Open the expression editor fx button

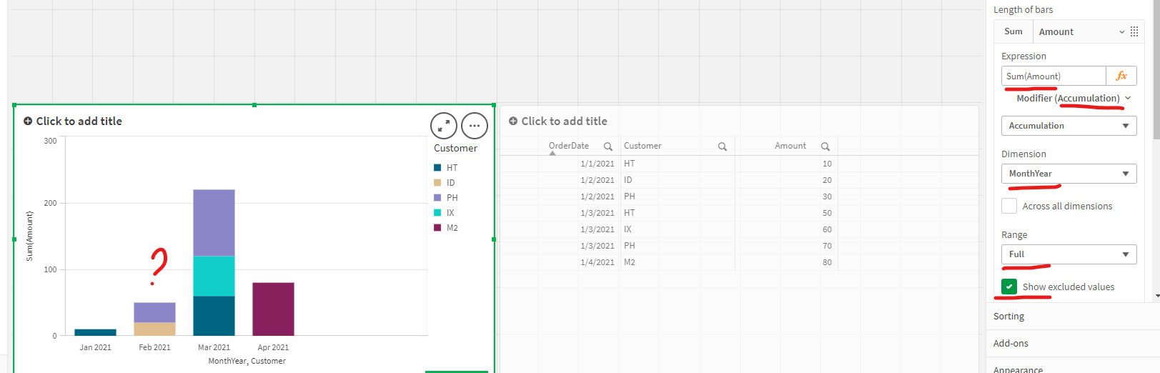tap(1121, 76)
